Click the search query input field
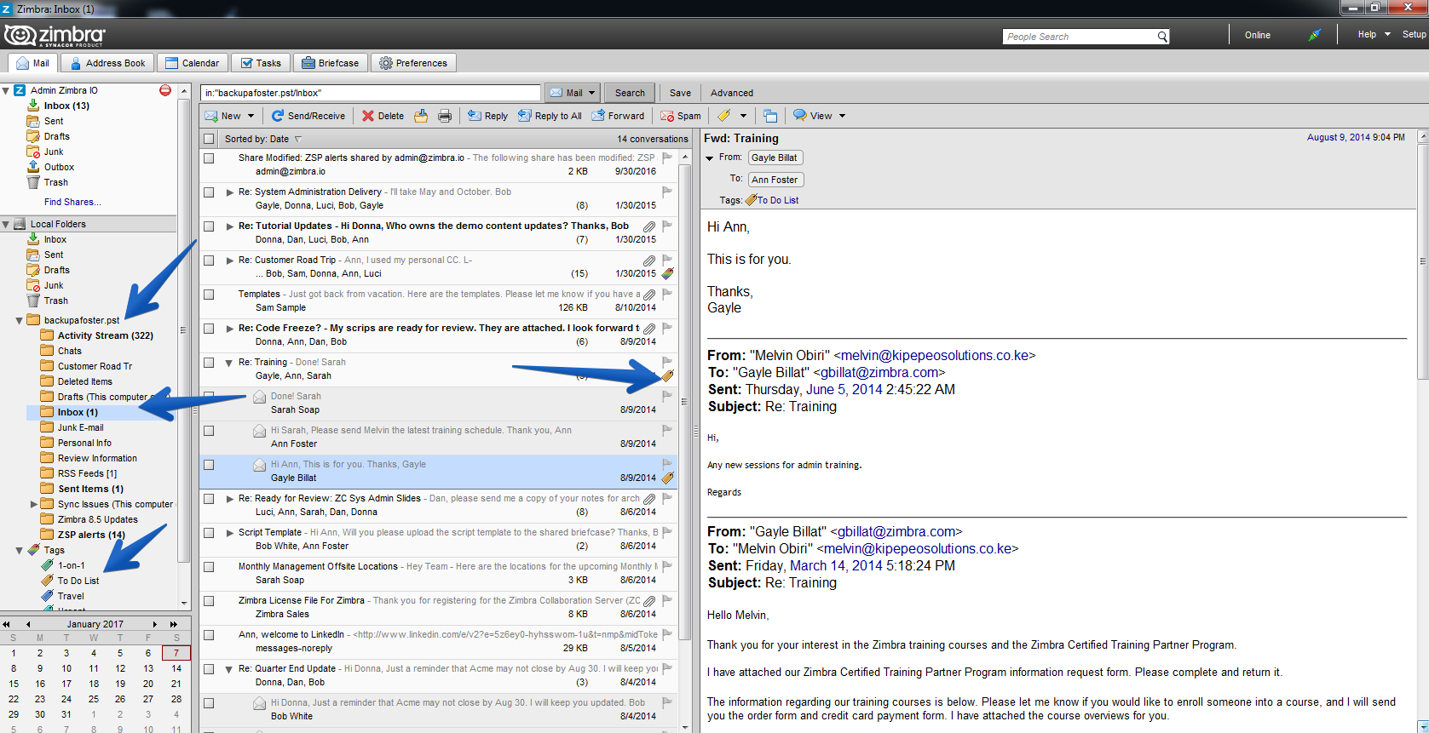Viewport: 1429px width, 733px height. (x=371, y=93)
